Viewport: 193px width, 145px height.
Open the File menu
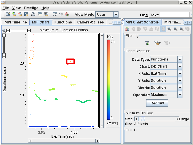click(6, 8)
